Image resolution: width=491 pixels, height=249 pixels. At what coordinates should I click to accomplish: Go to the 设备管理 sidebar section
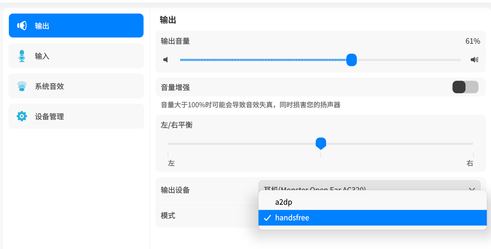pyautogui.click(x=76, y=116)
